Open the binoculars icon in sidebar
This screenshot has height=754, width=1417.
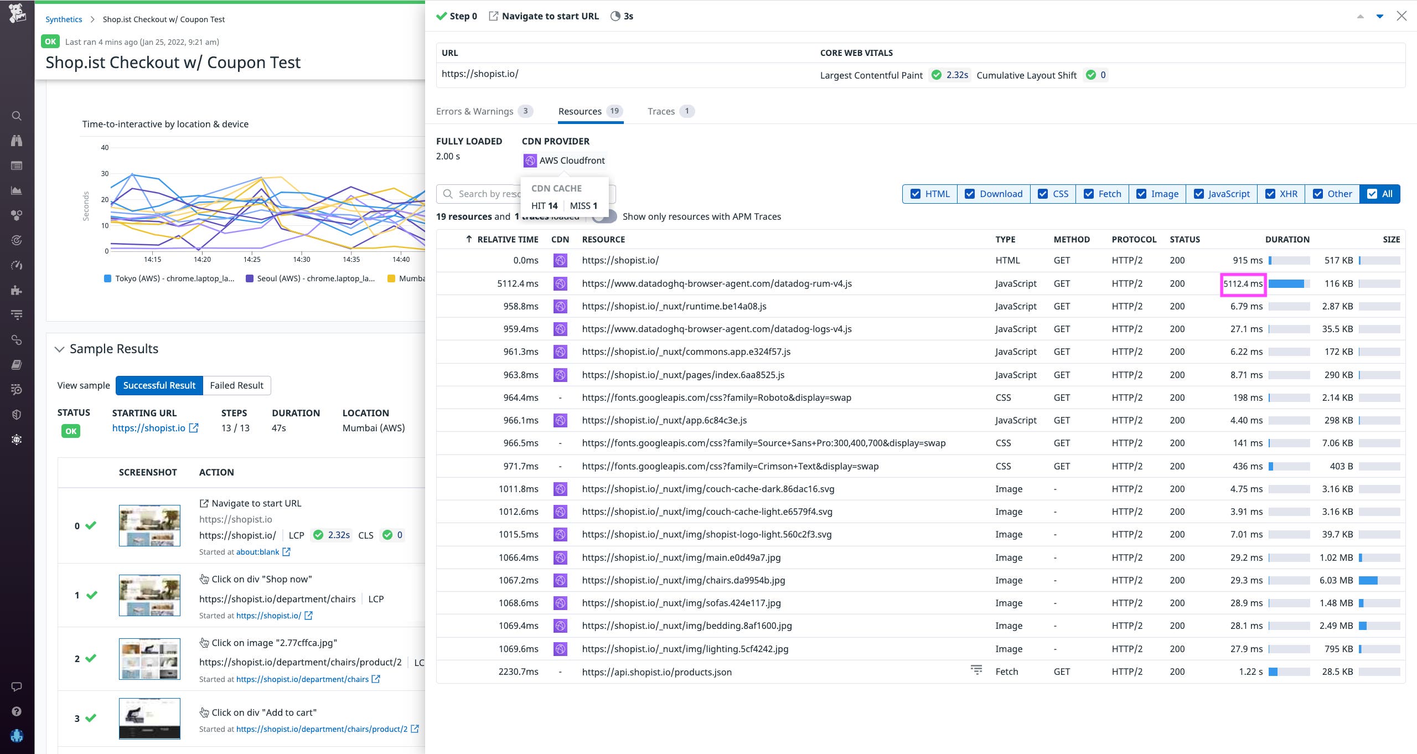pos(17,141)
